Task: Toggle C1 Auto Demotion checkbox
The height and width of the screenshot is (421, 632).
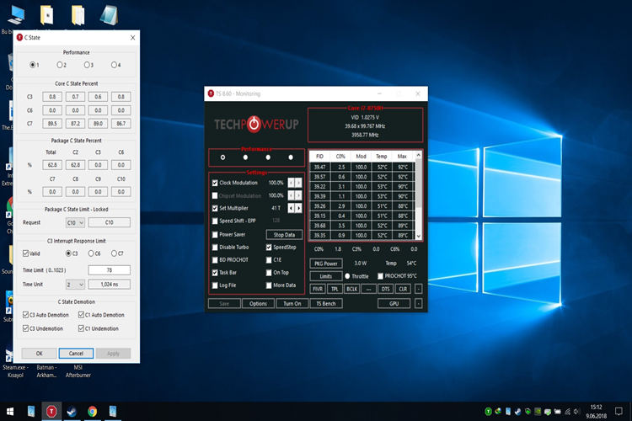Action: point(82,315)
